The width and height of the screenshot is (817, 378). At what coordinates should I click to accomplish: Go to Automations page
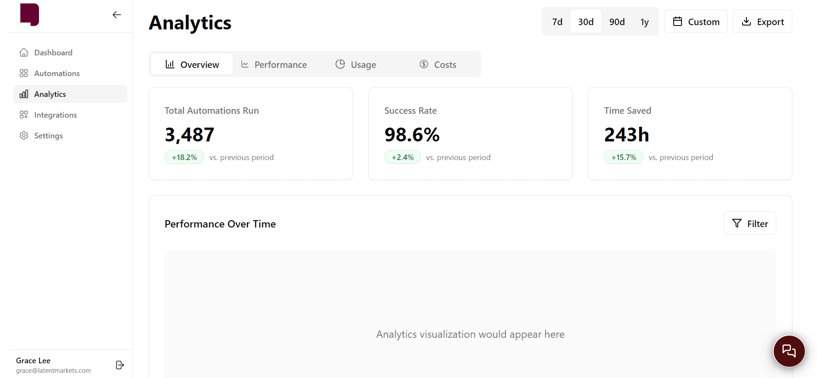click(x=70, y=73)
